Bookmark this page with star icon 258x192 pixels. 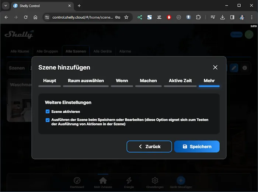coord(126,17)
